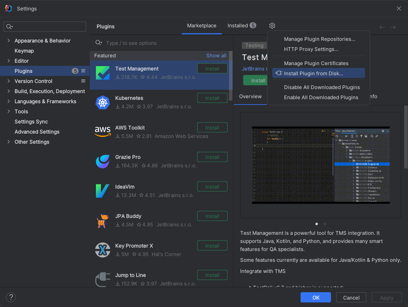Expand the Languages & Frameworks node
The height and width of the screenshot is (307, 408).
point(8,101)
